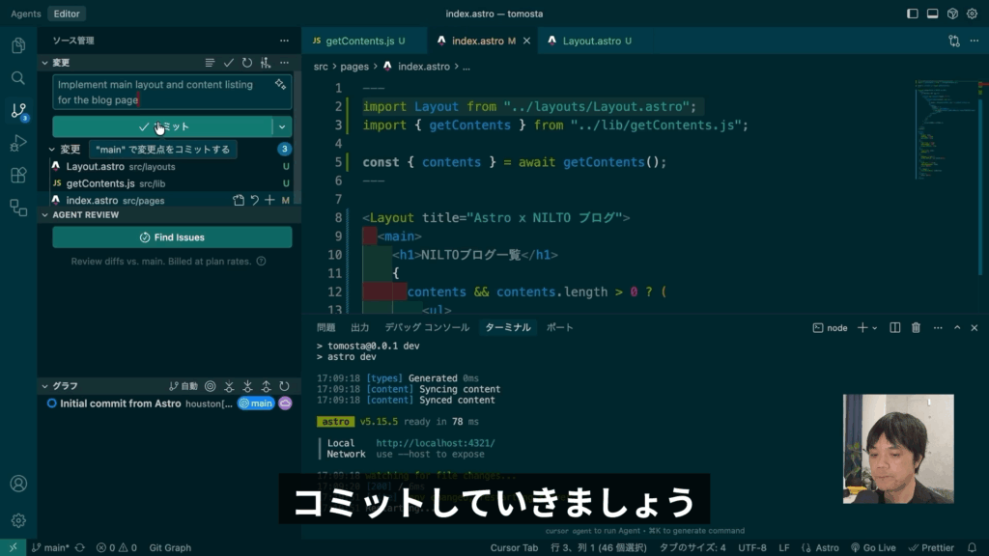
Task: Split the terminal panel
Action: click(895, 328)
